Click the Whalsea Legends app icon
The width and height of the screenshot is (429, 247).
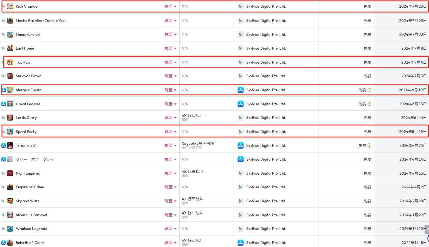[x=10, y=229]
